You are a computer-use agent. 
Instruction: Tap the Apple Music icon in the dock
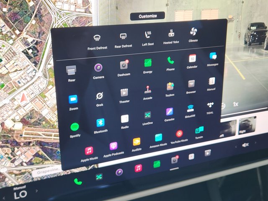point(138,168)
